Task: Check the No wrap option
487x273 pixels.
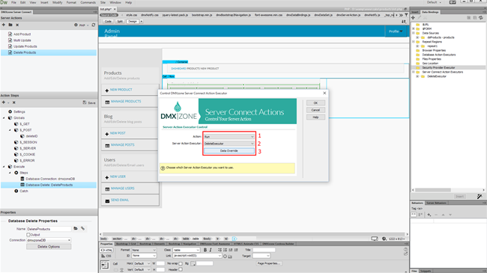Action: (181, 263)
